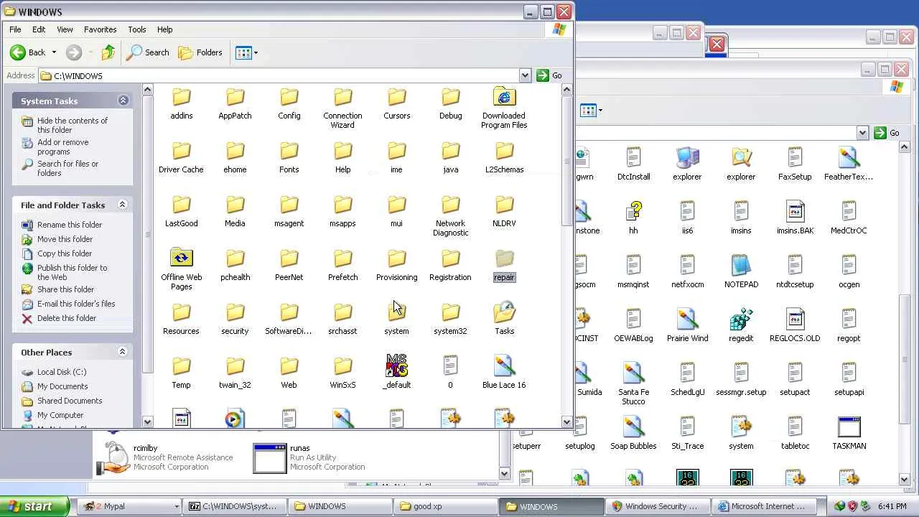
Task: Open 'Add or remove programs' link
Action: pyautogui.click(x=63, y=146)
